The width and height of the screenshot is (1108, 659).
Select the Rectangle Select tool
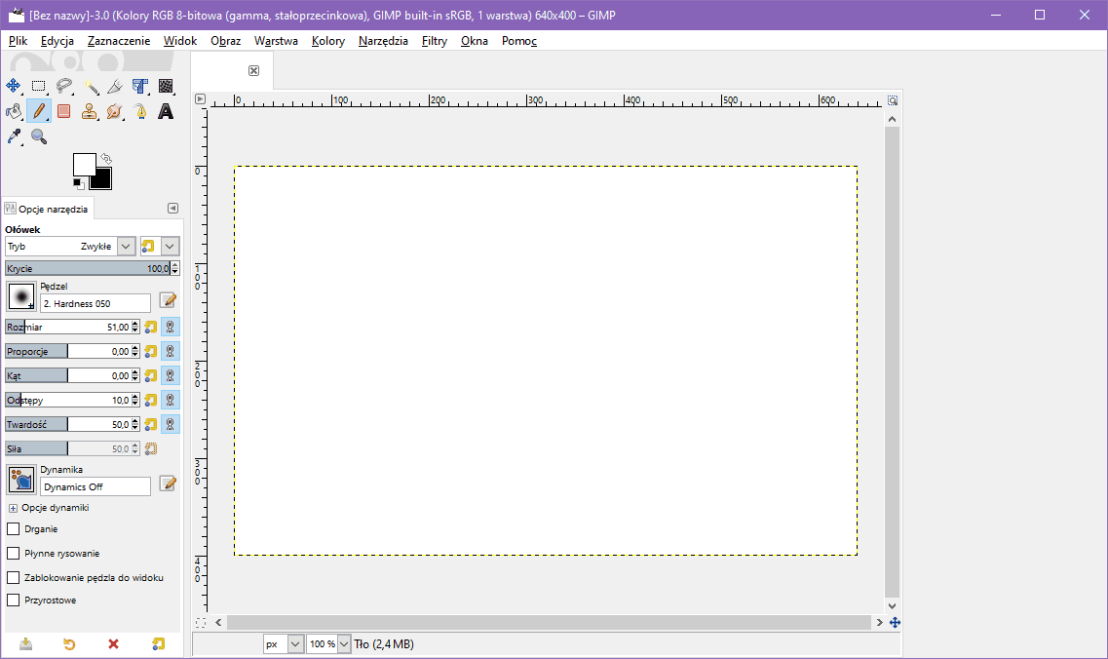click(x=39, y=86)
